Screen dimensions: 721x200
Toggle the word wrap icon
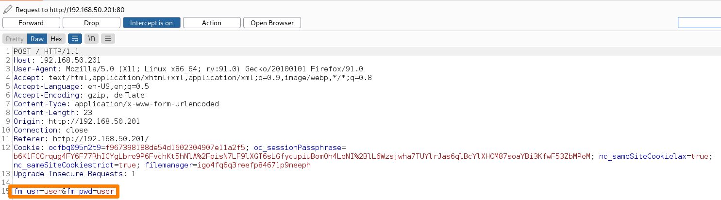click(x=75, y=39)
